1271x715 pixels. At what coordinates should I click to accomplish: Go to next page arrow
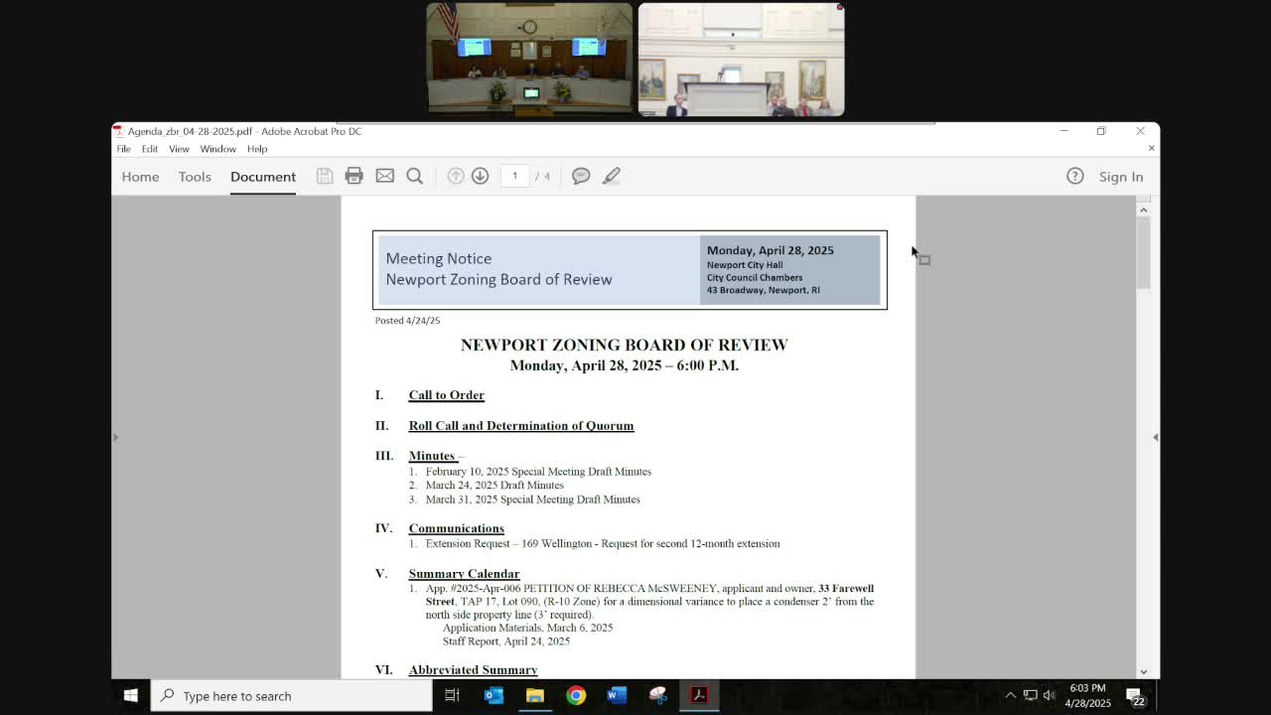[480, 176]
